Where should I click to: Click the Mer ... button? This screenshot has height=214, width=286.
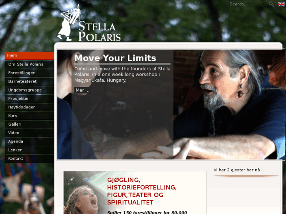[83, 90]
